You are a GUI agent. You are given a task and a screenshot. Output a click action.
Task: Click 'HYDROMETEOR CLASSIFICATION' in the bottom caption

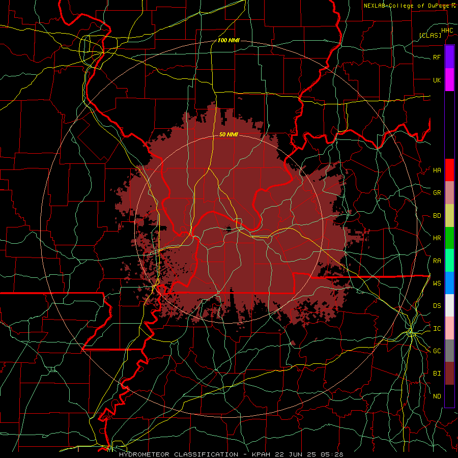tap(179, 454)
